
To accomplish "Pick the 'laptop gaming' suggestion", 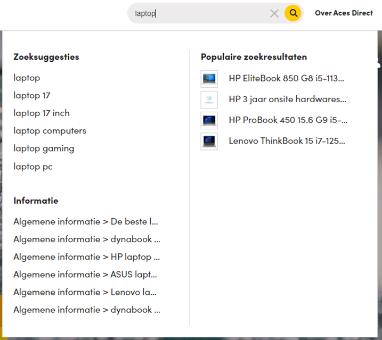I will tap(44, 148).
